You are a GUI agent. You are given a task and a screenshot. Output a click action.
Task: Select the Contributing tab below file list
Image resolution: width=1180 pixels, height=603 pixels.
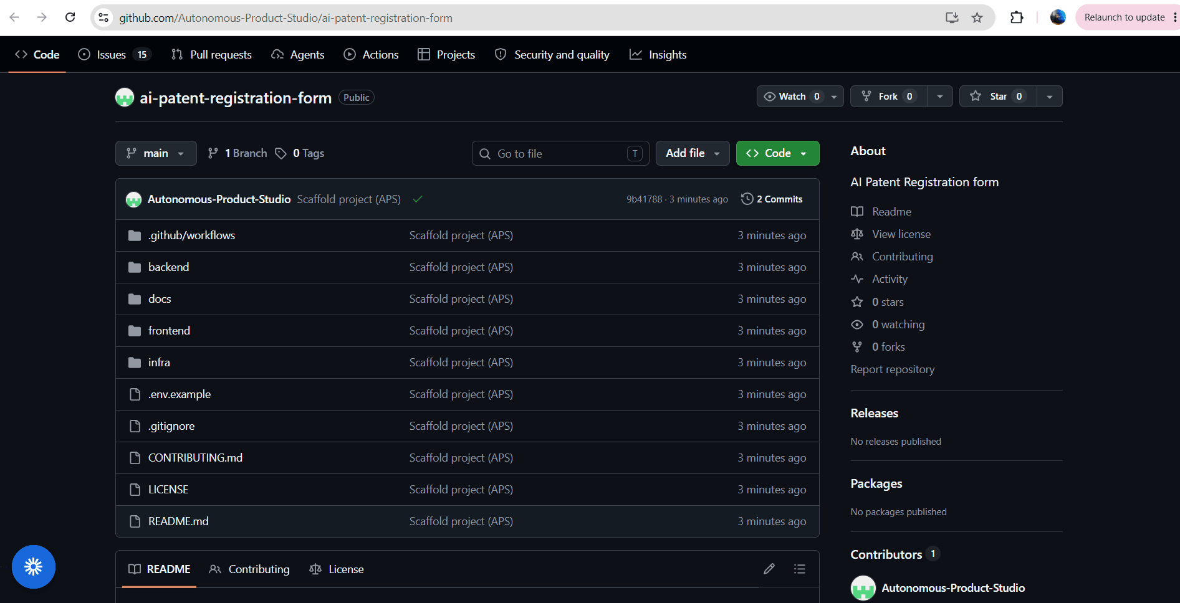pos(249,569)
